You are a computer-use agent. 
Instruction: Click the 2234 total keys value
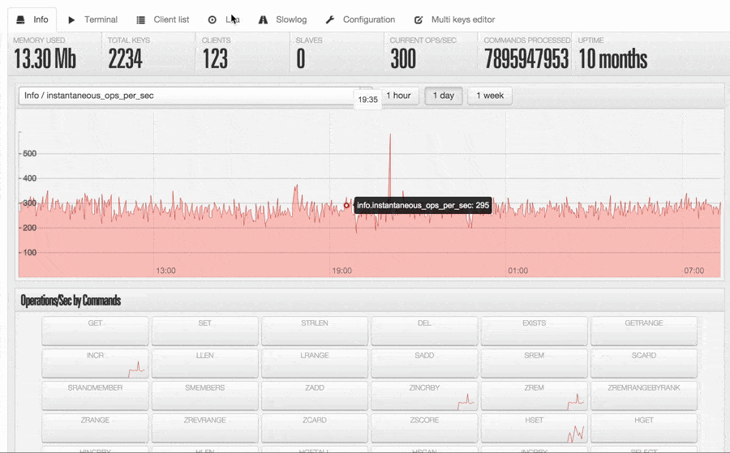125,59
